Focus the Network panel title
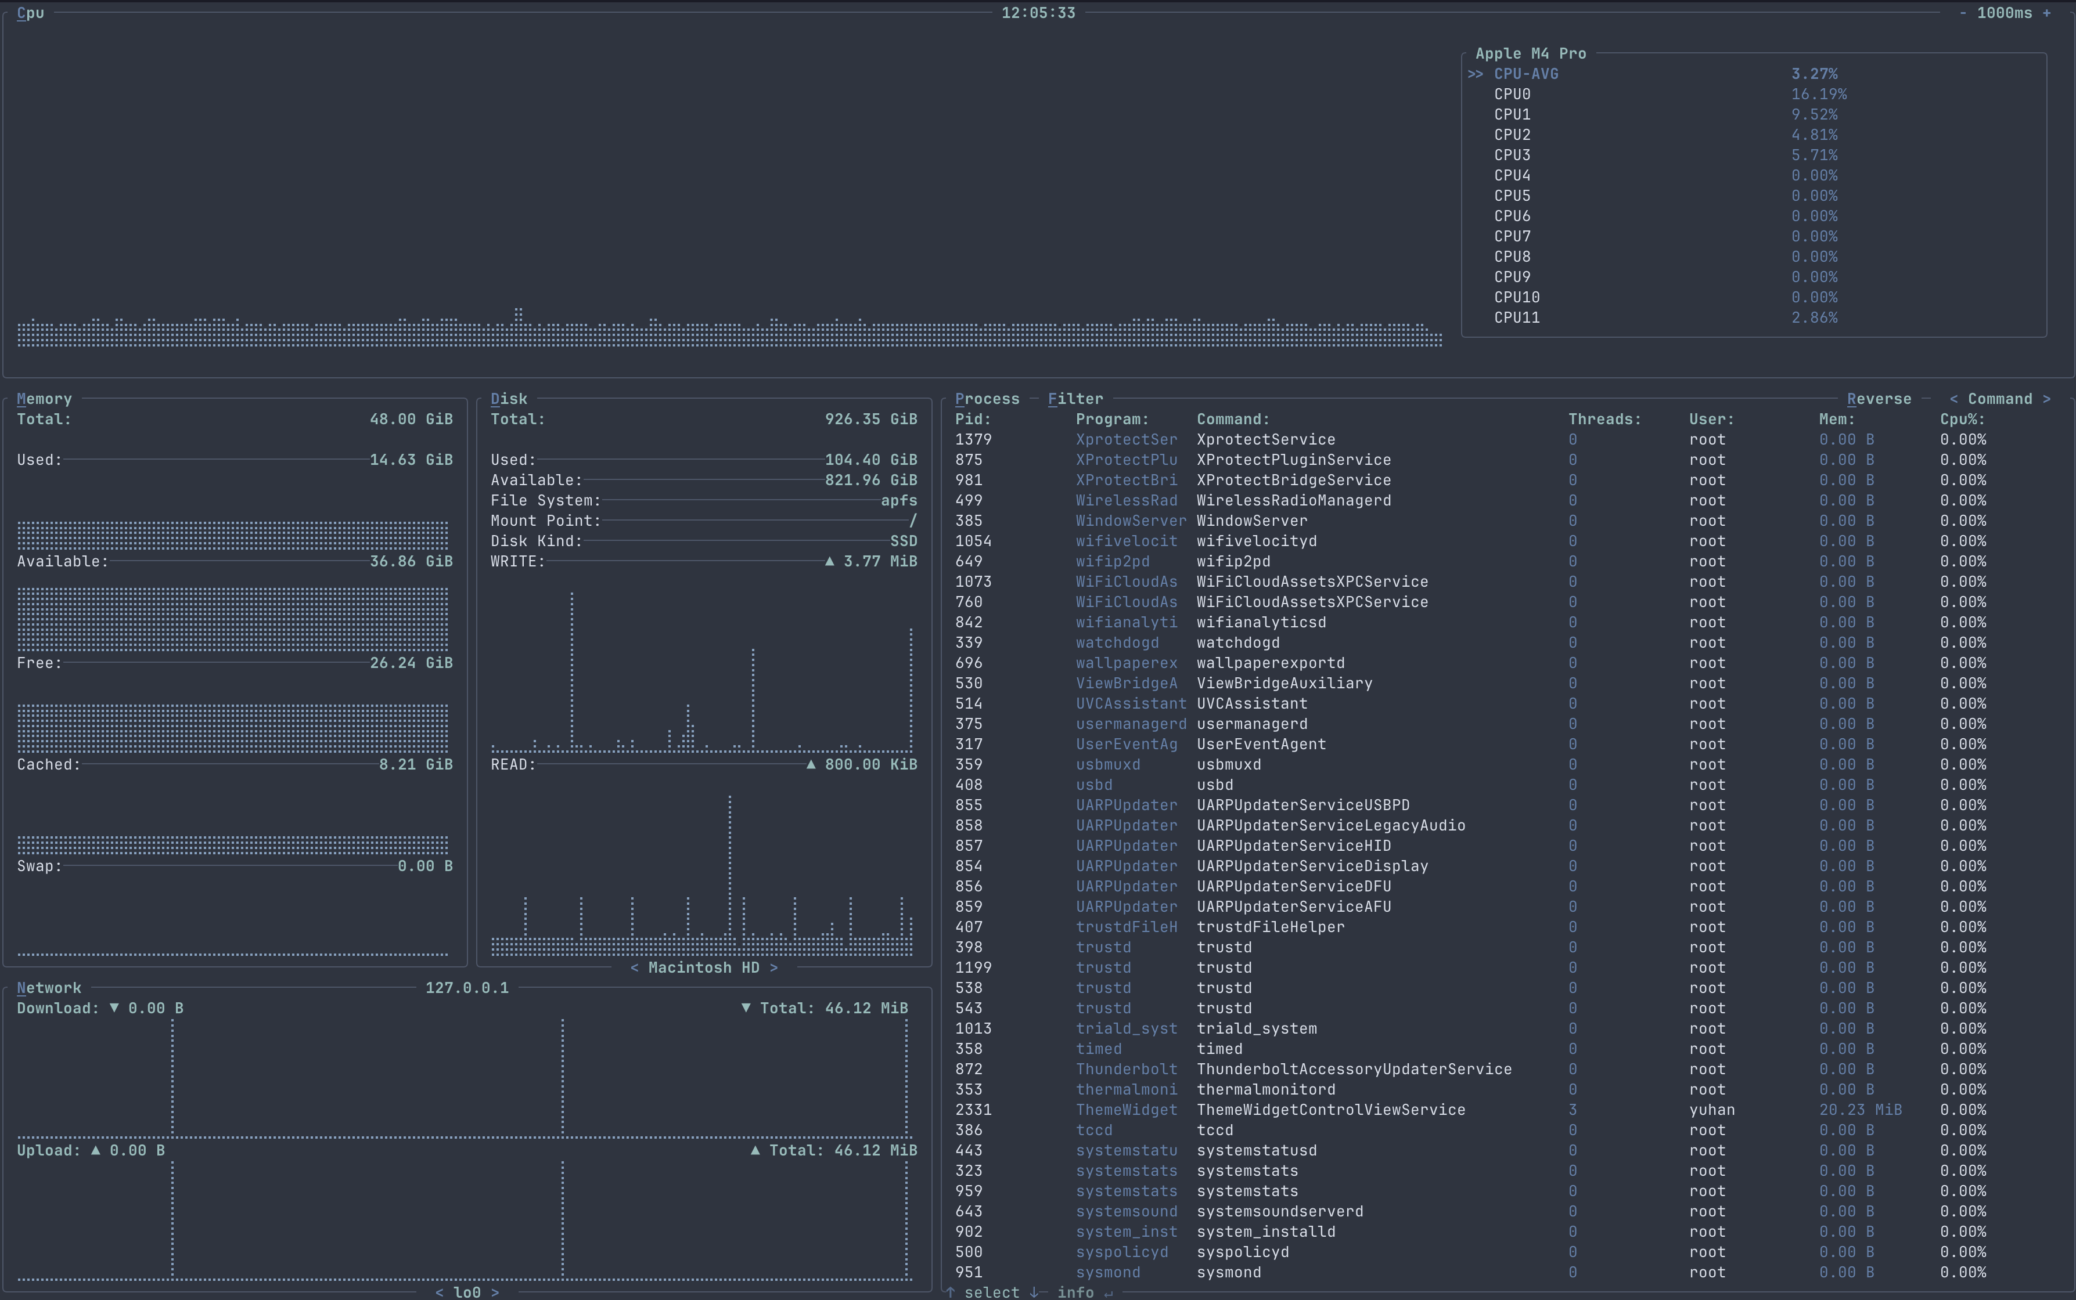 (49, 988)
